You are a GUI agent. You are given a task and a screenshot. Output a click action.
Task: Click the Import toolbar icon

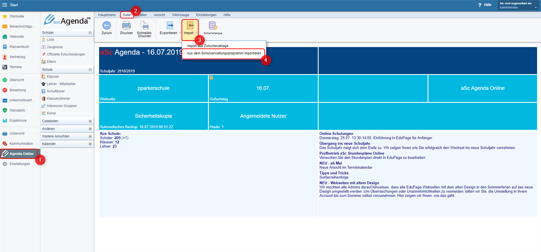[x=190, y=25]
